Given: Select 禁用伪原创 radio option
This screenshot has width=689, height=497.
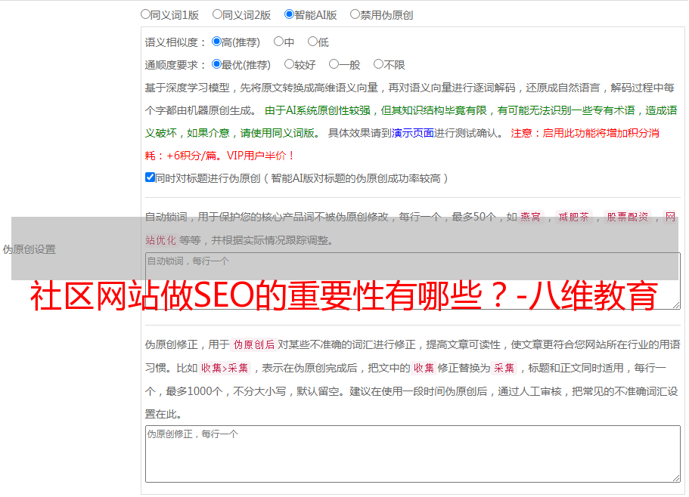Looking at the screenshot, I should point(355,14).
